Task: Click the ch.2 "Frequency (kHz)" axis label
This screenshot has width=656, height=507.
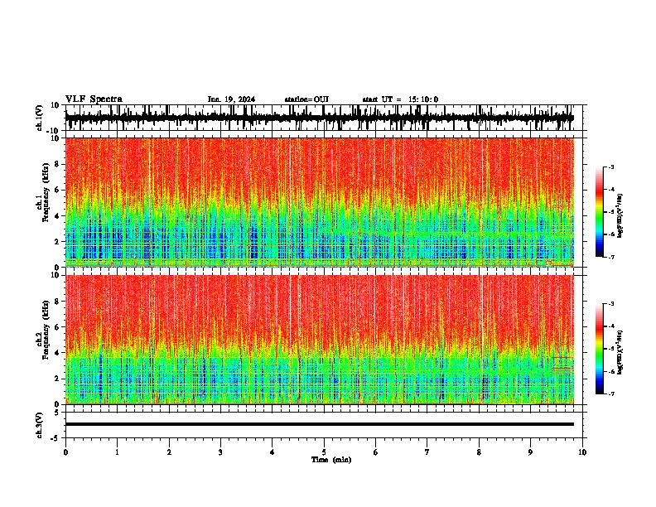Action: click(46, 330)
